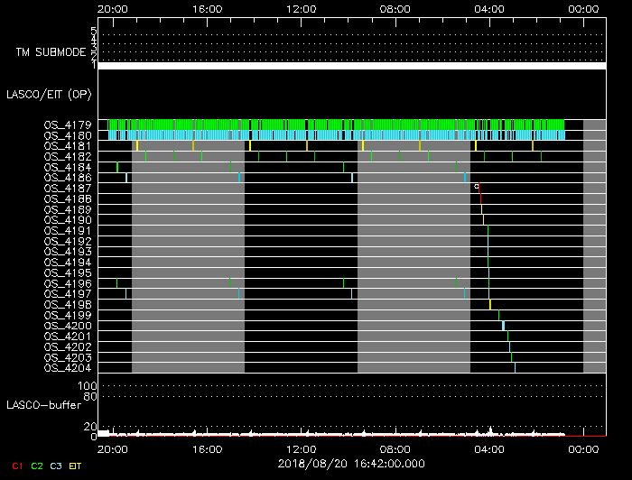Click the green C2 legend label
Image resolution: width=632 pixels, height=480 pixels.
[37, 466]
